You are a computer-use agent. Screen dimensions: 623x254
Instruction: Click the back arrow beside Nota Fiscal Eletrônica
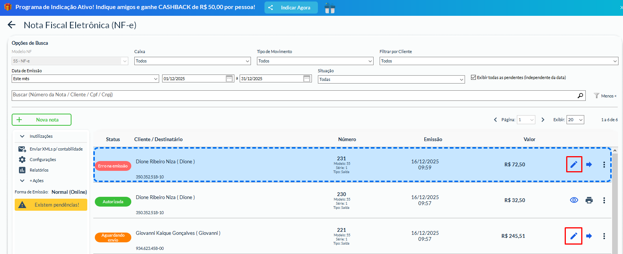click(x=12, y=25)
